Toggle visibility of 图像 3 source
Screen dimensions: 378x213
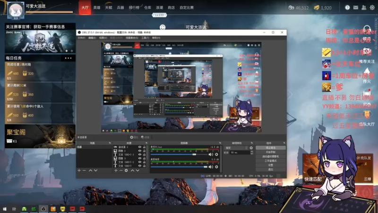point(139,158)
